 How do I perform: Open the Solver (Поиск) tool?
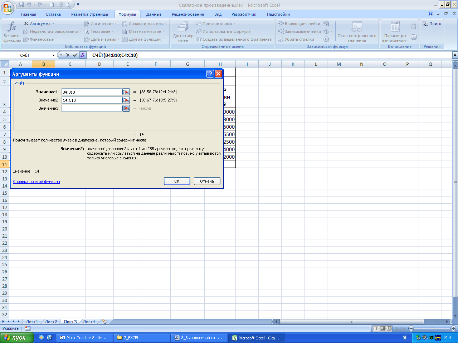pyautogui.click(x=432, y=24)
